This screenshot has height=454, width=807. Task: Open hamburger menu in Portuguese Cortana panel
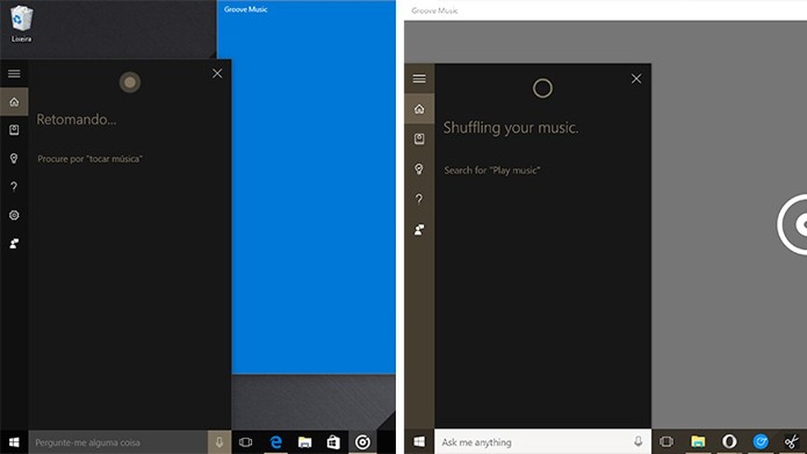14,74
